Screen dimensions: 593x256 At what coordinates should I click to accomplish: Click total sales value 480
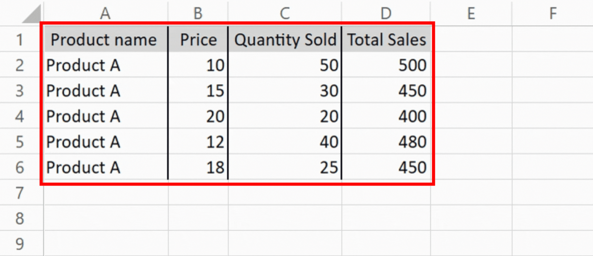[x=386, y=142]
